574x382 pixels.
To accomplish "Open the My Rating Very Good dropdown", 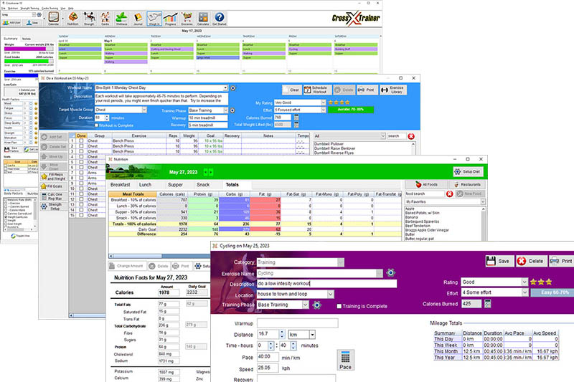I will [x=324, y=102].
